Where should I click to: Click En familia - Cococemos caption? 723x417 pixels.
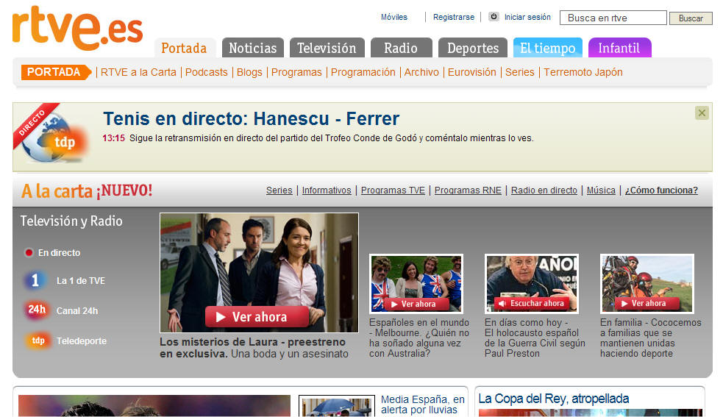point(651,338)
